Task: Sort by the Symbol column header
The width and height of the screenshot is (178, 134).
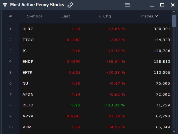Action: (34, 16)
